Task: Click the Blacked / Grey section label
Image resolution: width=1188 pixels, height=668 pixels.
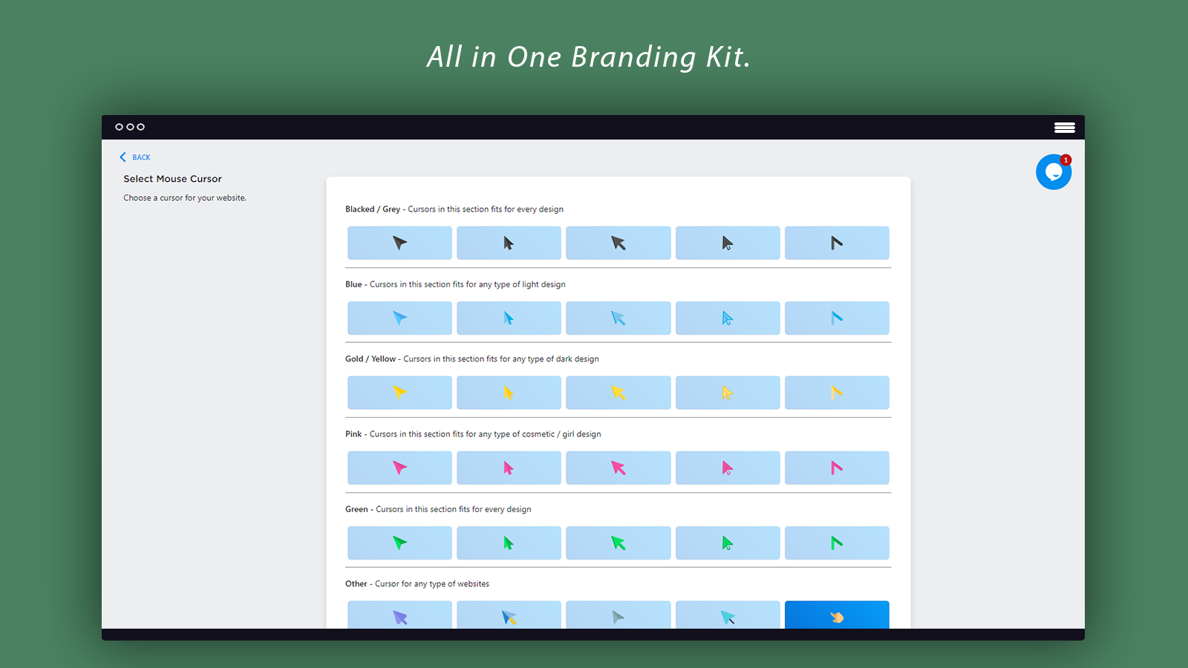Action: click(373, 209)
